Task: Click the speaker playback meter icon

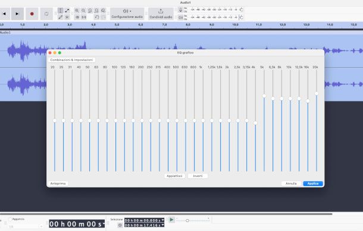Action: (x=180, y=17)
